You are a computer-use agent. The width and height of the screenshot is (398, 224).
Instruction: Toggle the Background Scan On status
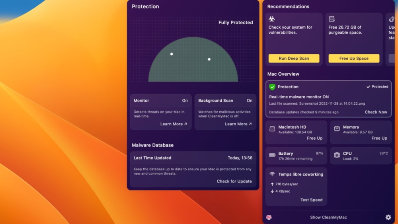point(250,101)
